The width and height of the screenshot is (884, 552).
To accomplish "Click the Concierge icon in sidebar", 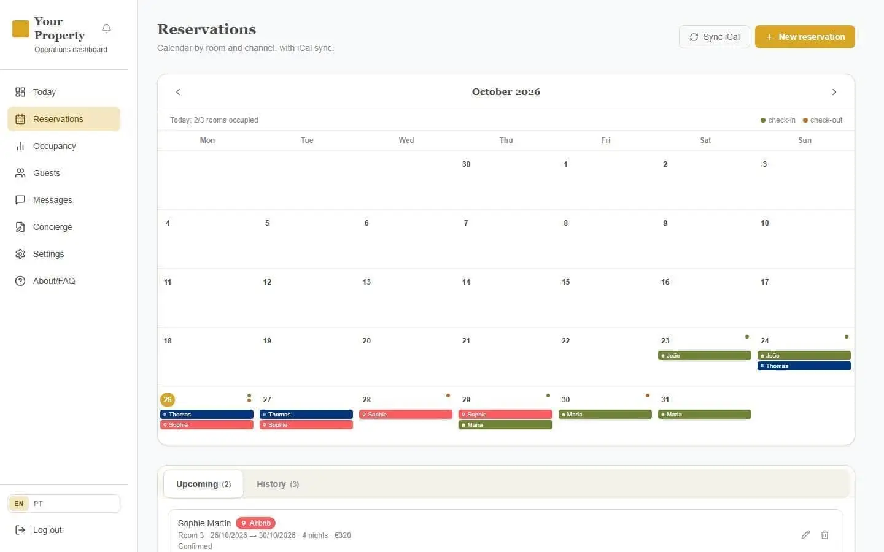I will pos(20,227).
